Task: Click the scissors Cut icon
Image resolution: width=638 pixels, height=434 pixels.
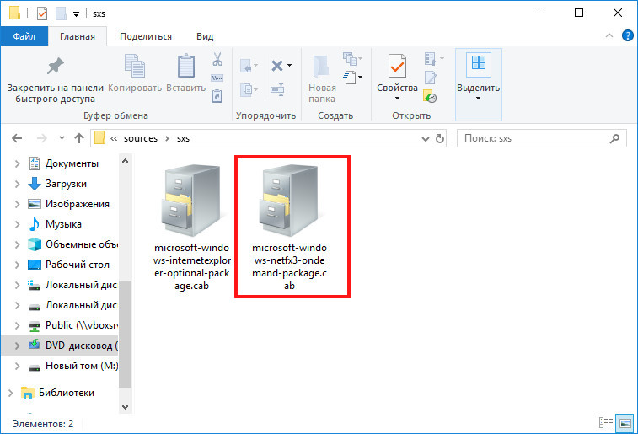Action: [x=217, y=59]
